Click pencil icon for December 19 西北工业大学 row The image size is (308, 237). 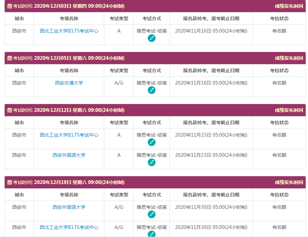point(151,234)
